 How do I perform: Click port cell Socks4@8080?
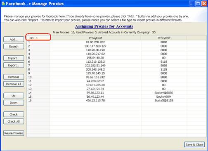(x=164, y=93)
